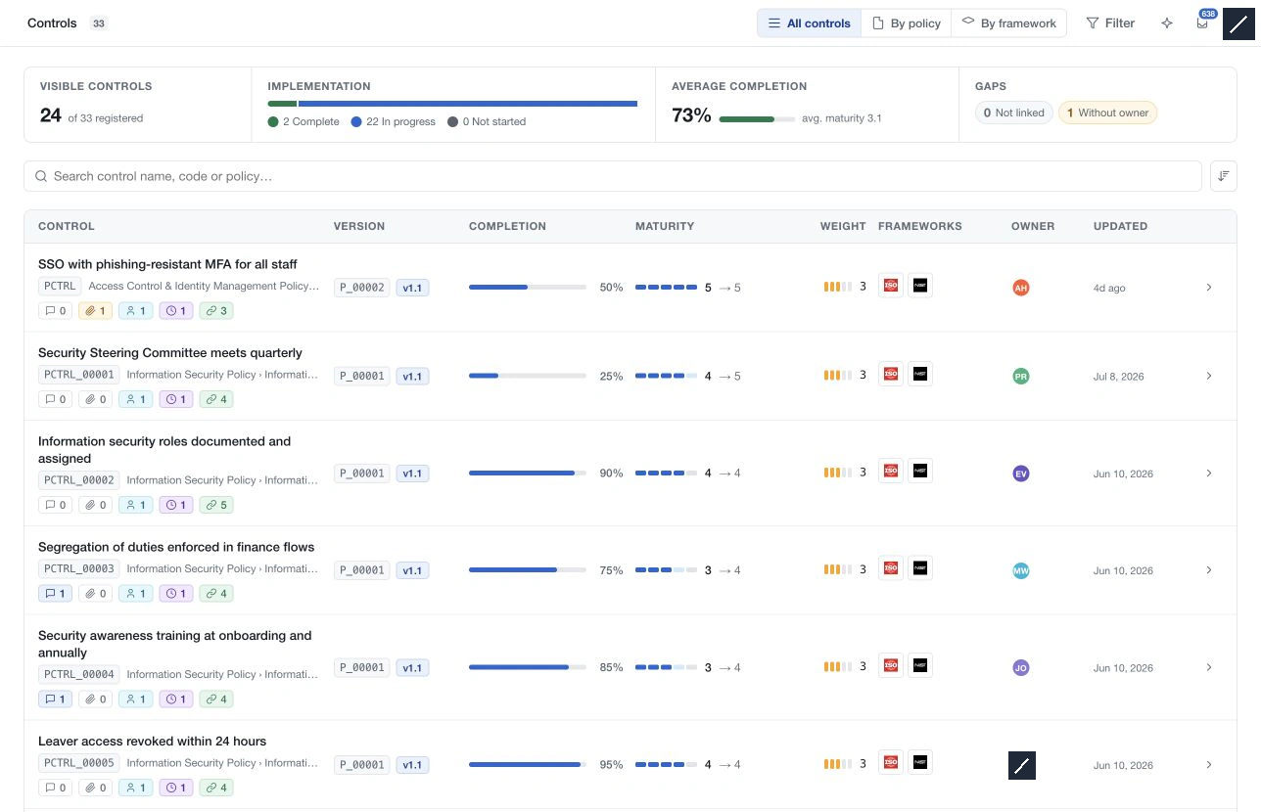The width and height of the screenshot is (1261, 812).
Task: Click the Jul 8, 2026 updated date
Action: point(1119,377)
